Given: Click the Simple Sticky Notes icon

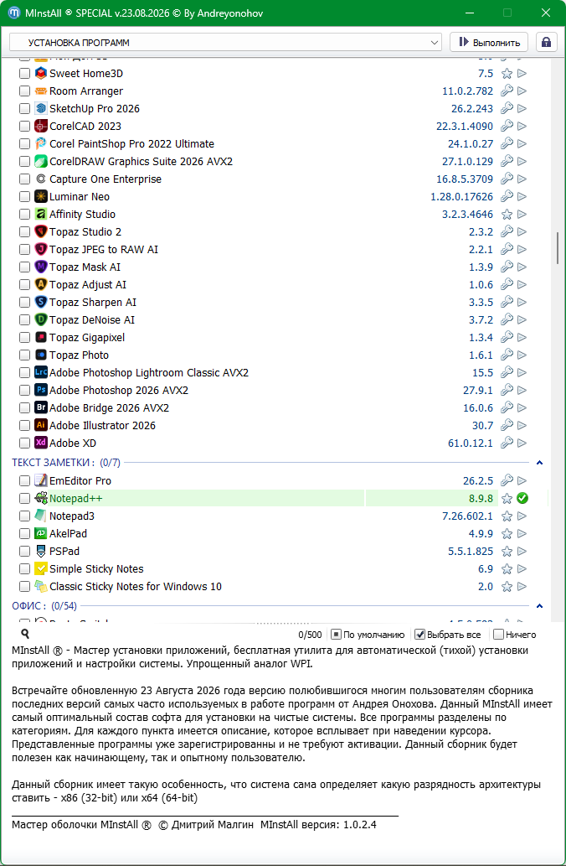Looking at the screenshot, I should (41, 569).
